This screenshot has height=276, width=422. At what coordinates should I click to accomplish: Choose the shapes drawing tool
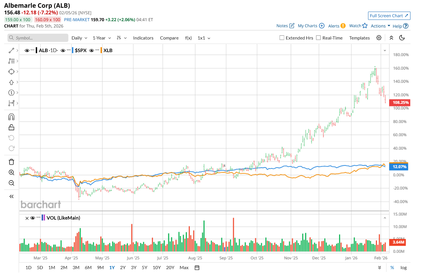(x=11, y=72)
